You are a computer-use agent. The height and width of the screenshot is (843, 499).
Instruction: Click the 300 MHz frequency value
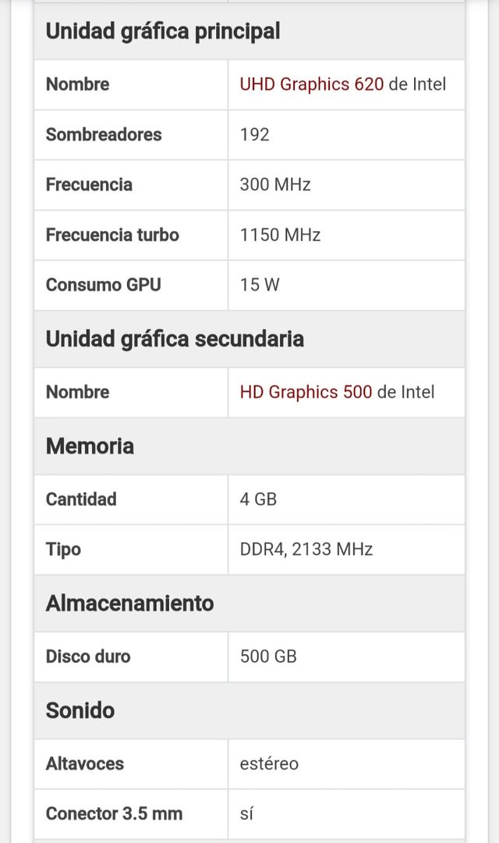[x=275, y=185]
